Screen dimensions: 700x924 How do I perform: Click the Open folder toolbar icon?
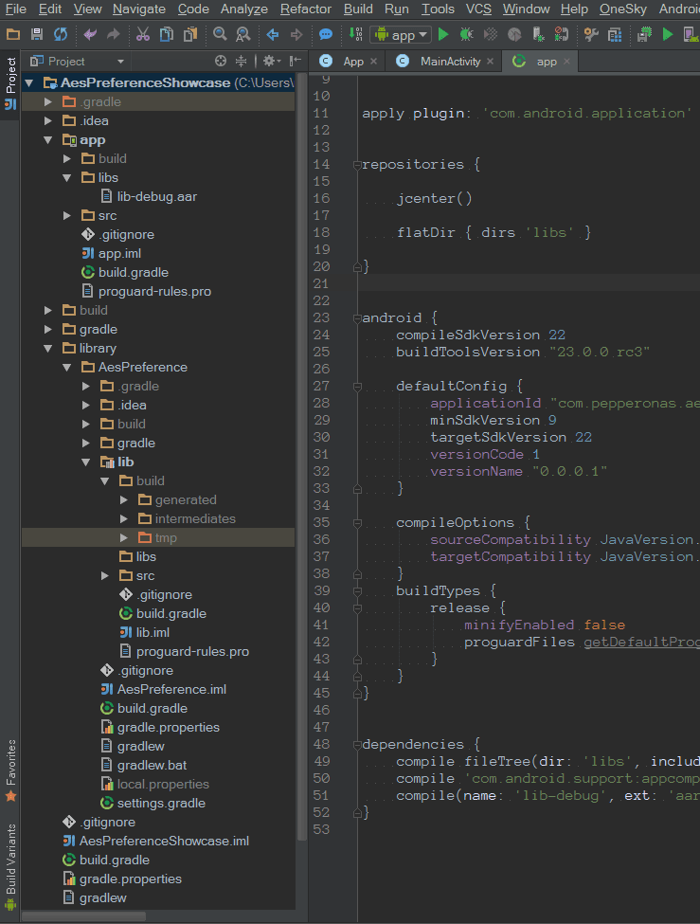tap(13, 34)
